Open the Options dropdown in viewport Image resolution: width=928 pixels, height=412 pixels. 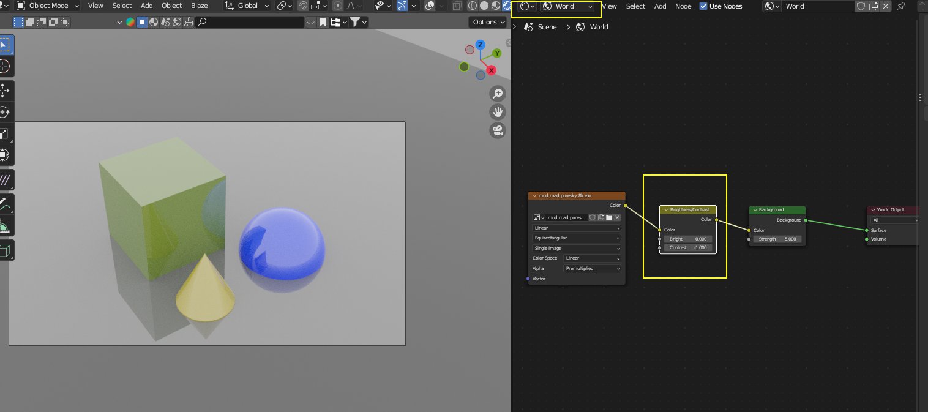[x=488, y=22]
